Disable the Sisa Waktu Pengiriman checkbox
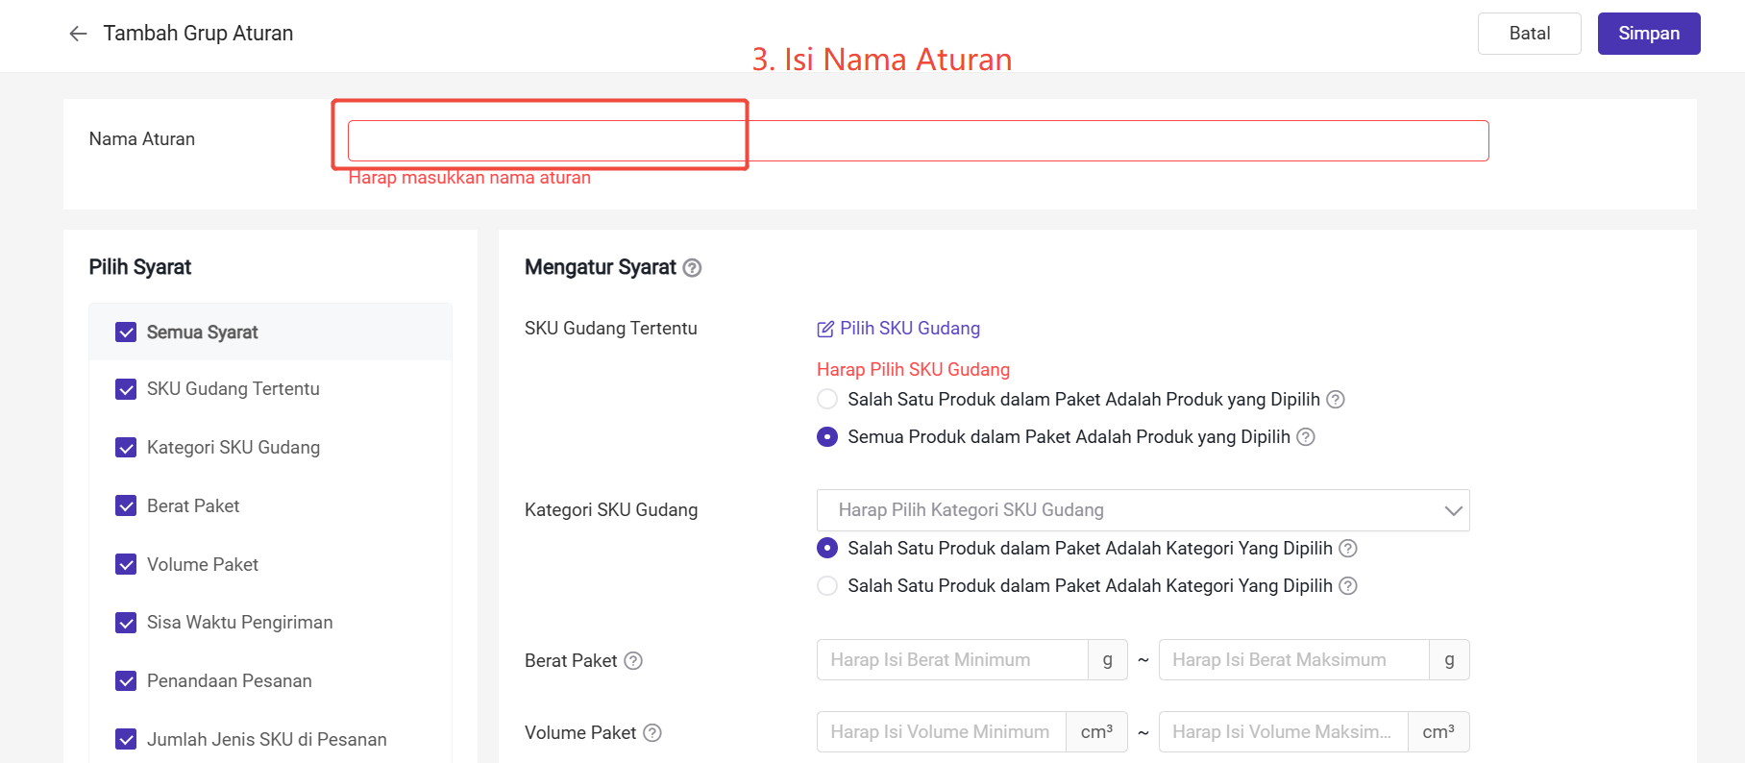Viewport: 1745px width, 763px height. click(126, 623)
